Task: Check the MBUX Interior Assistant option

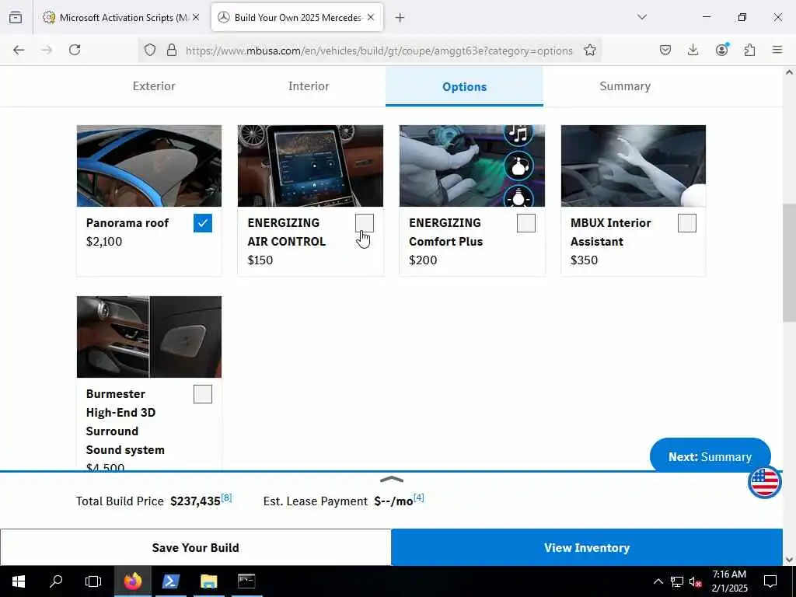Action: tap(687, 223)
